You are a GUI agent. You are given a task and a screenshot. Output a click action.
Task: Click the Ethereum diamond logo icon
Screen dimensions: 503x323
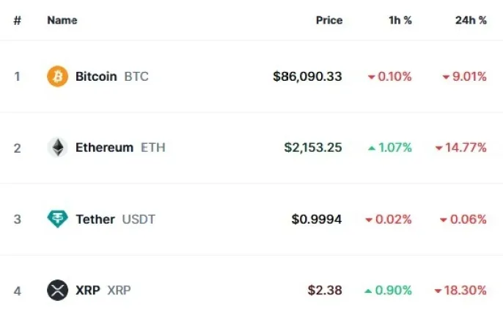click(57, 148)
